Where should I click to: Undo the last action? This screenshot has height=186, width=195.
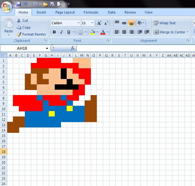pos(25,4)
